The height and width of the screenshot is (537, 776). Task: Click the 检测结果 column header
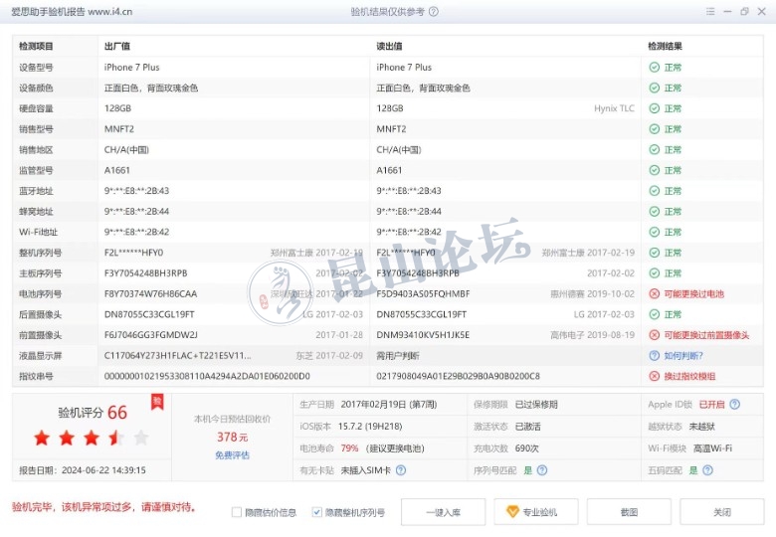tap(665, 47)
